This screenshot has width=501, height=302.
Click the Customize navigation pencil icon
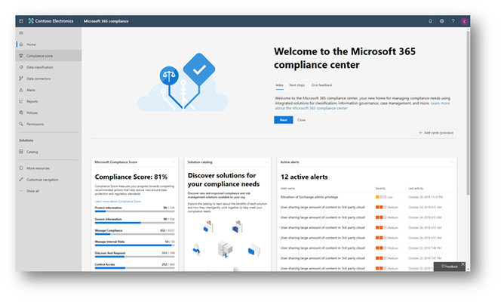coord(21,179)
